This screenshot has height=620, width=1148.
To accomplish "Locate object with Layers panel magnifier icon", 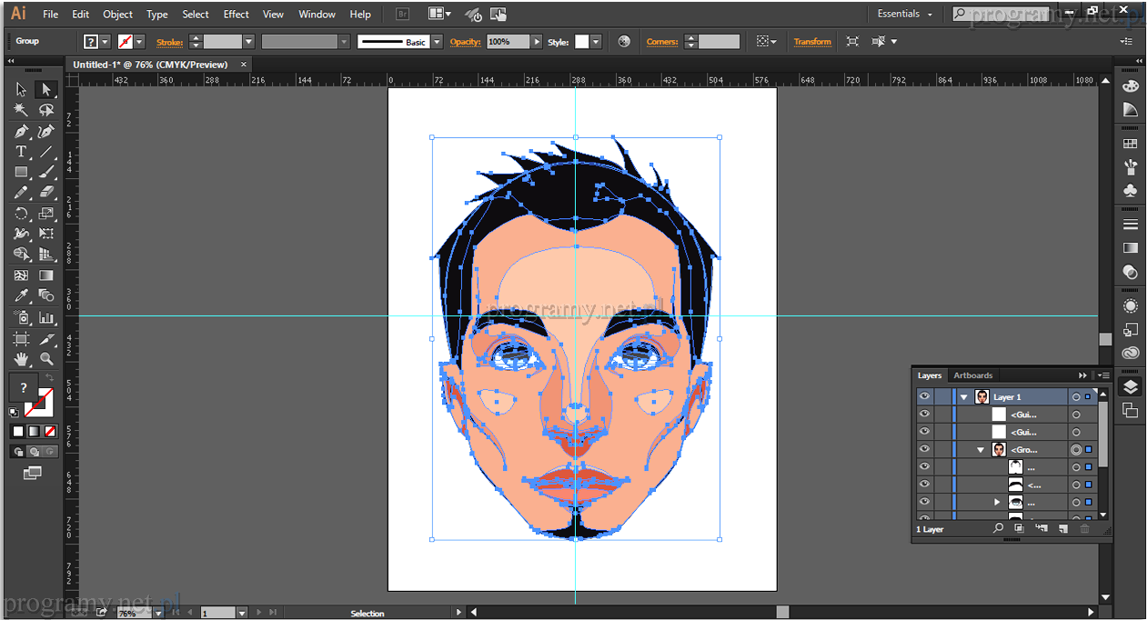I will click(998, 528).
